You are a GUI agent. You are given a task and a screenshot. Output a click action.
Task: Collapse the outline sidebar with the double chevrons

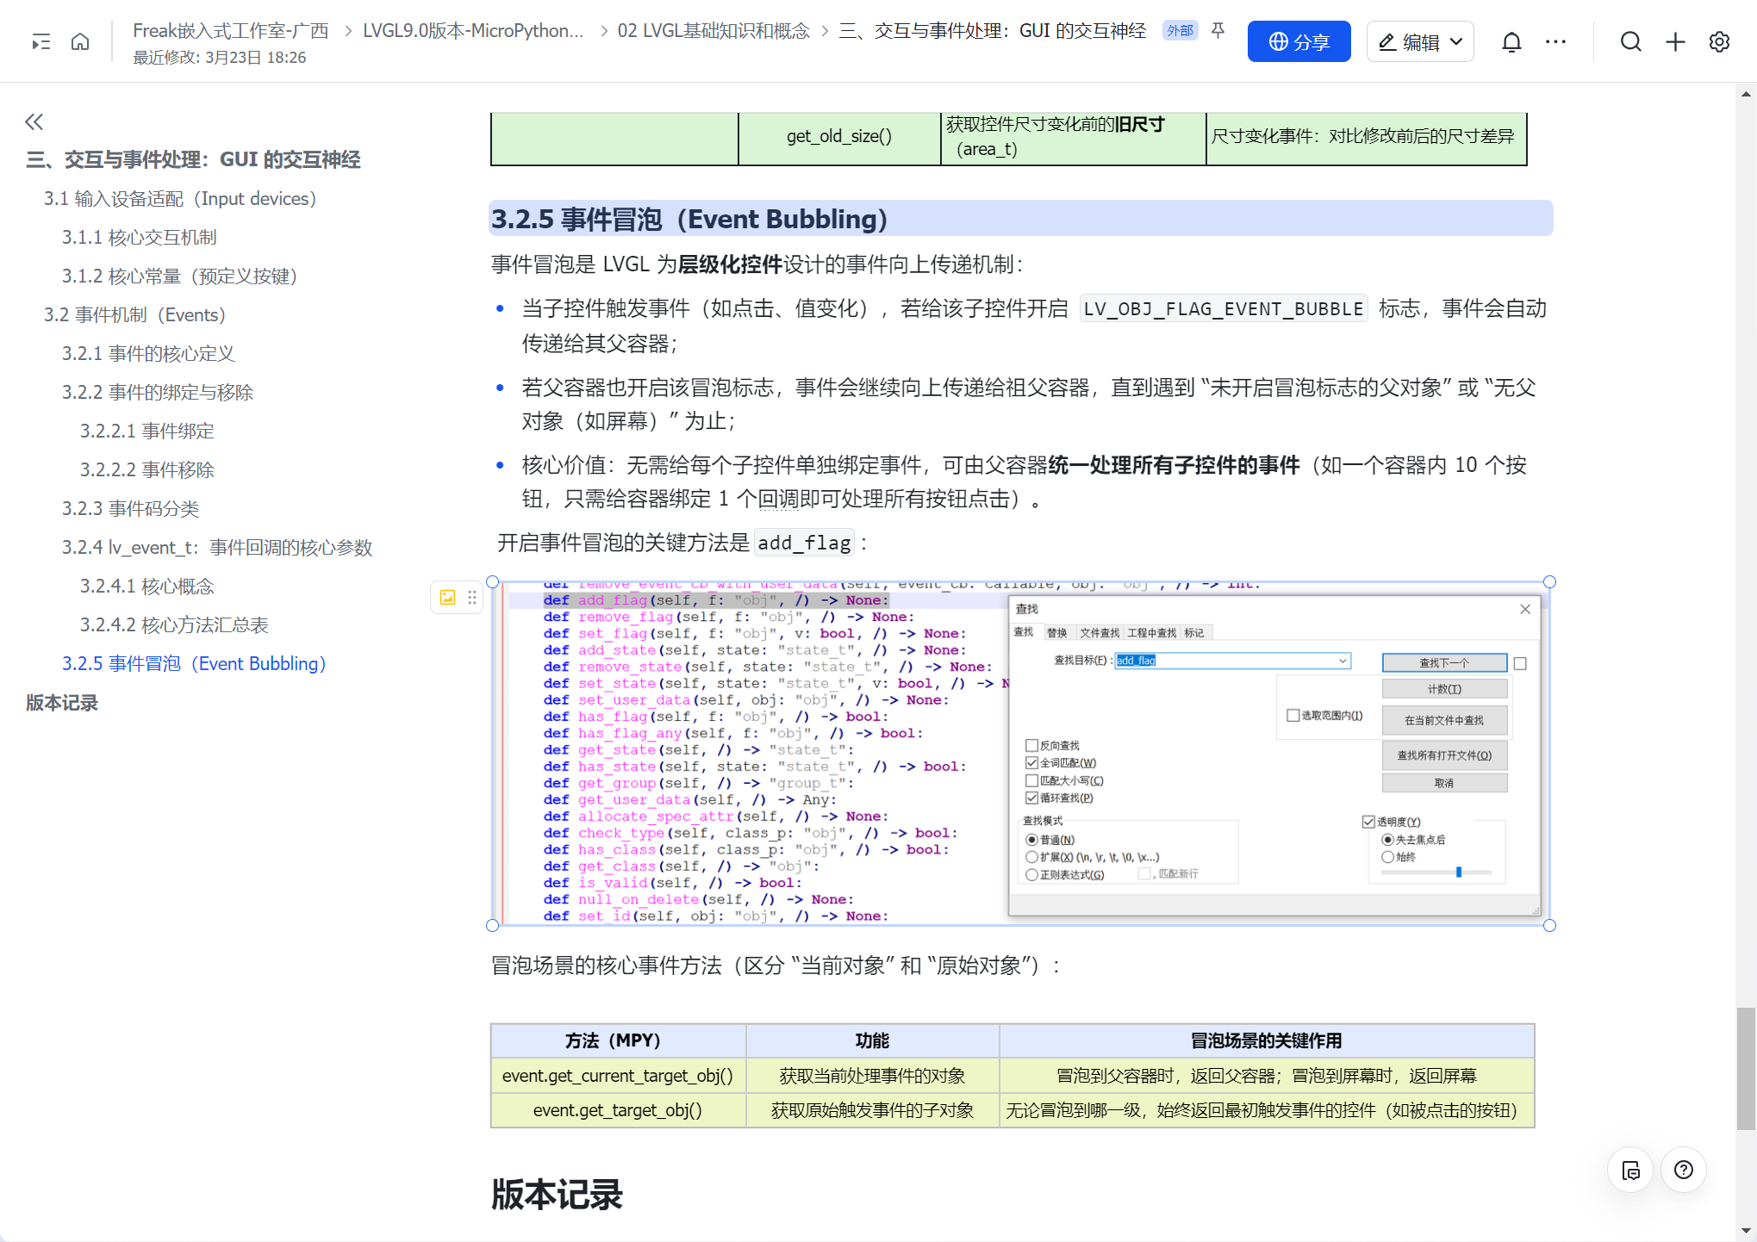(34, 121)
